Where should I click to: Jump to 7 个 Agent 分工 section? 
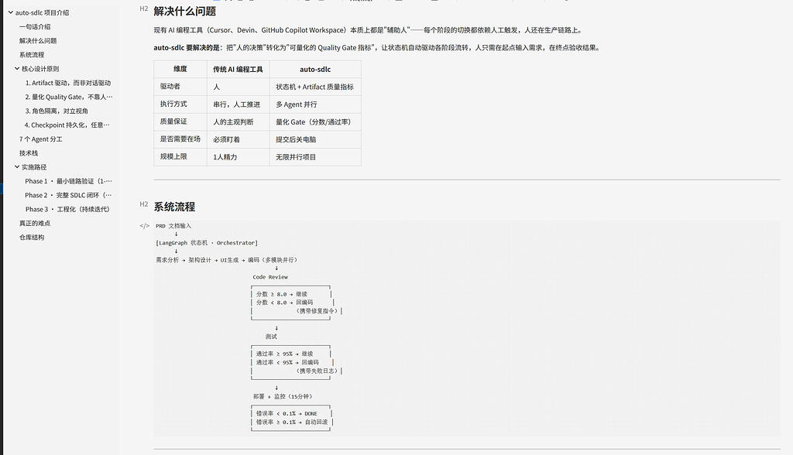point(41,139)
